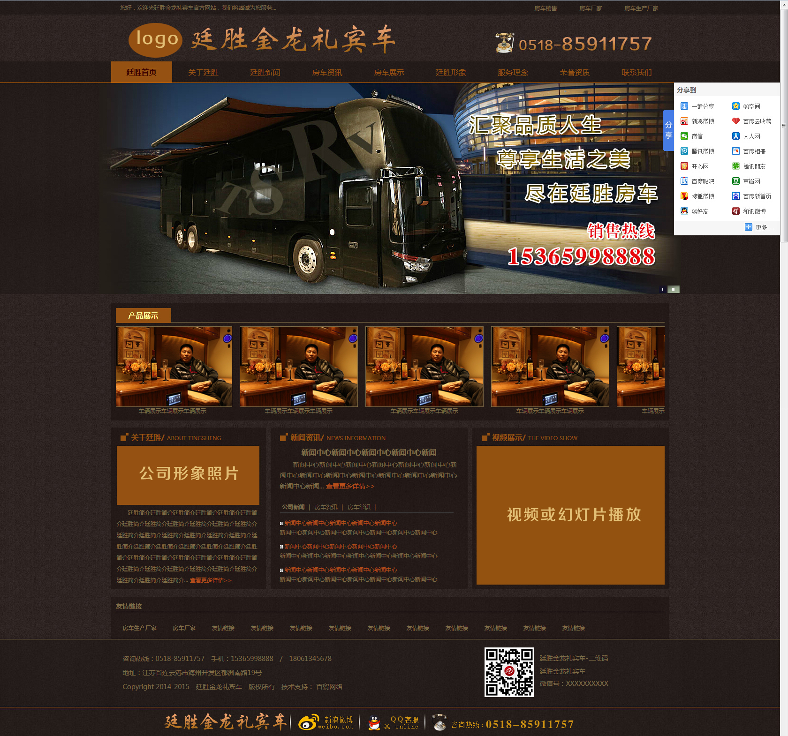Click the 公司形象照片 image block

coord(188,475)
